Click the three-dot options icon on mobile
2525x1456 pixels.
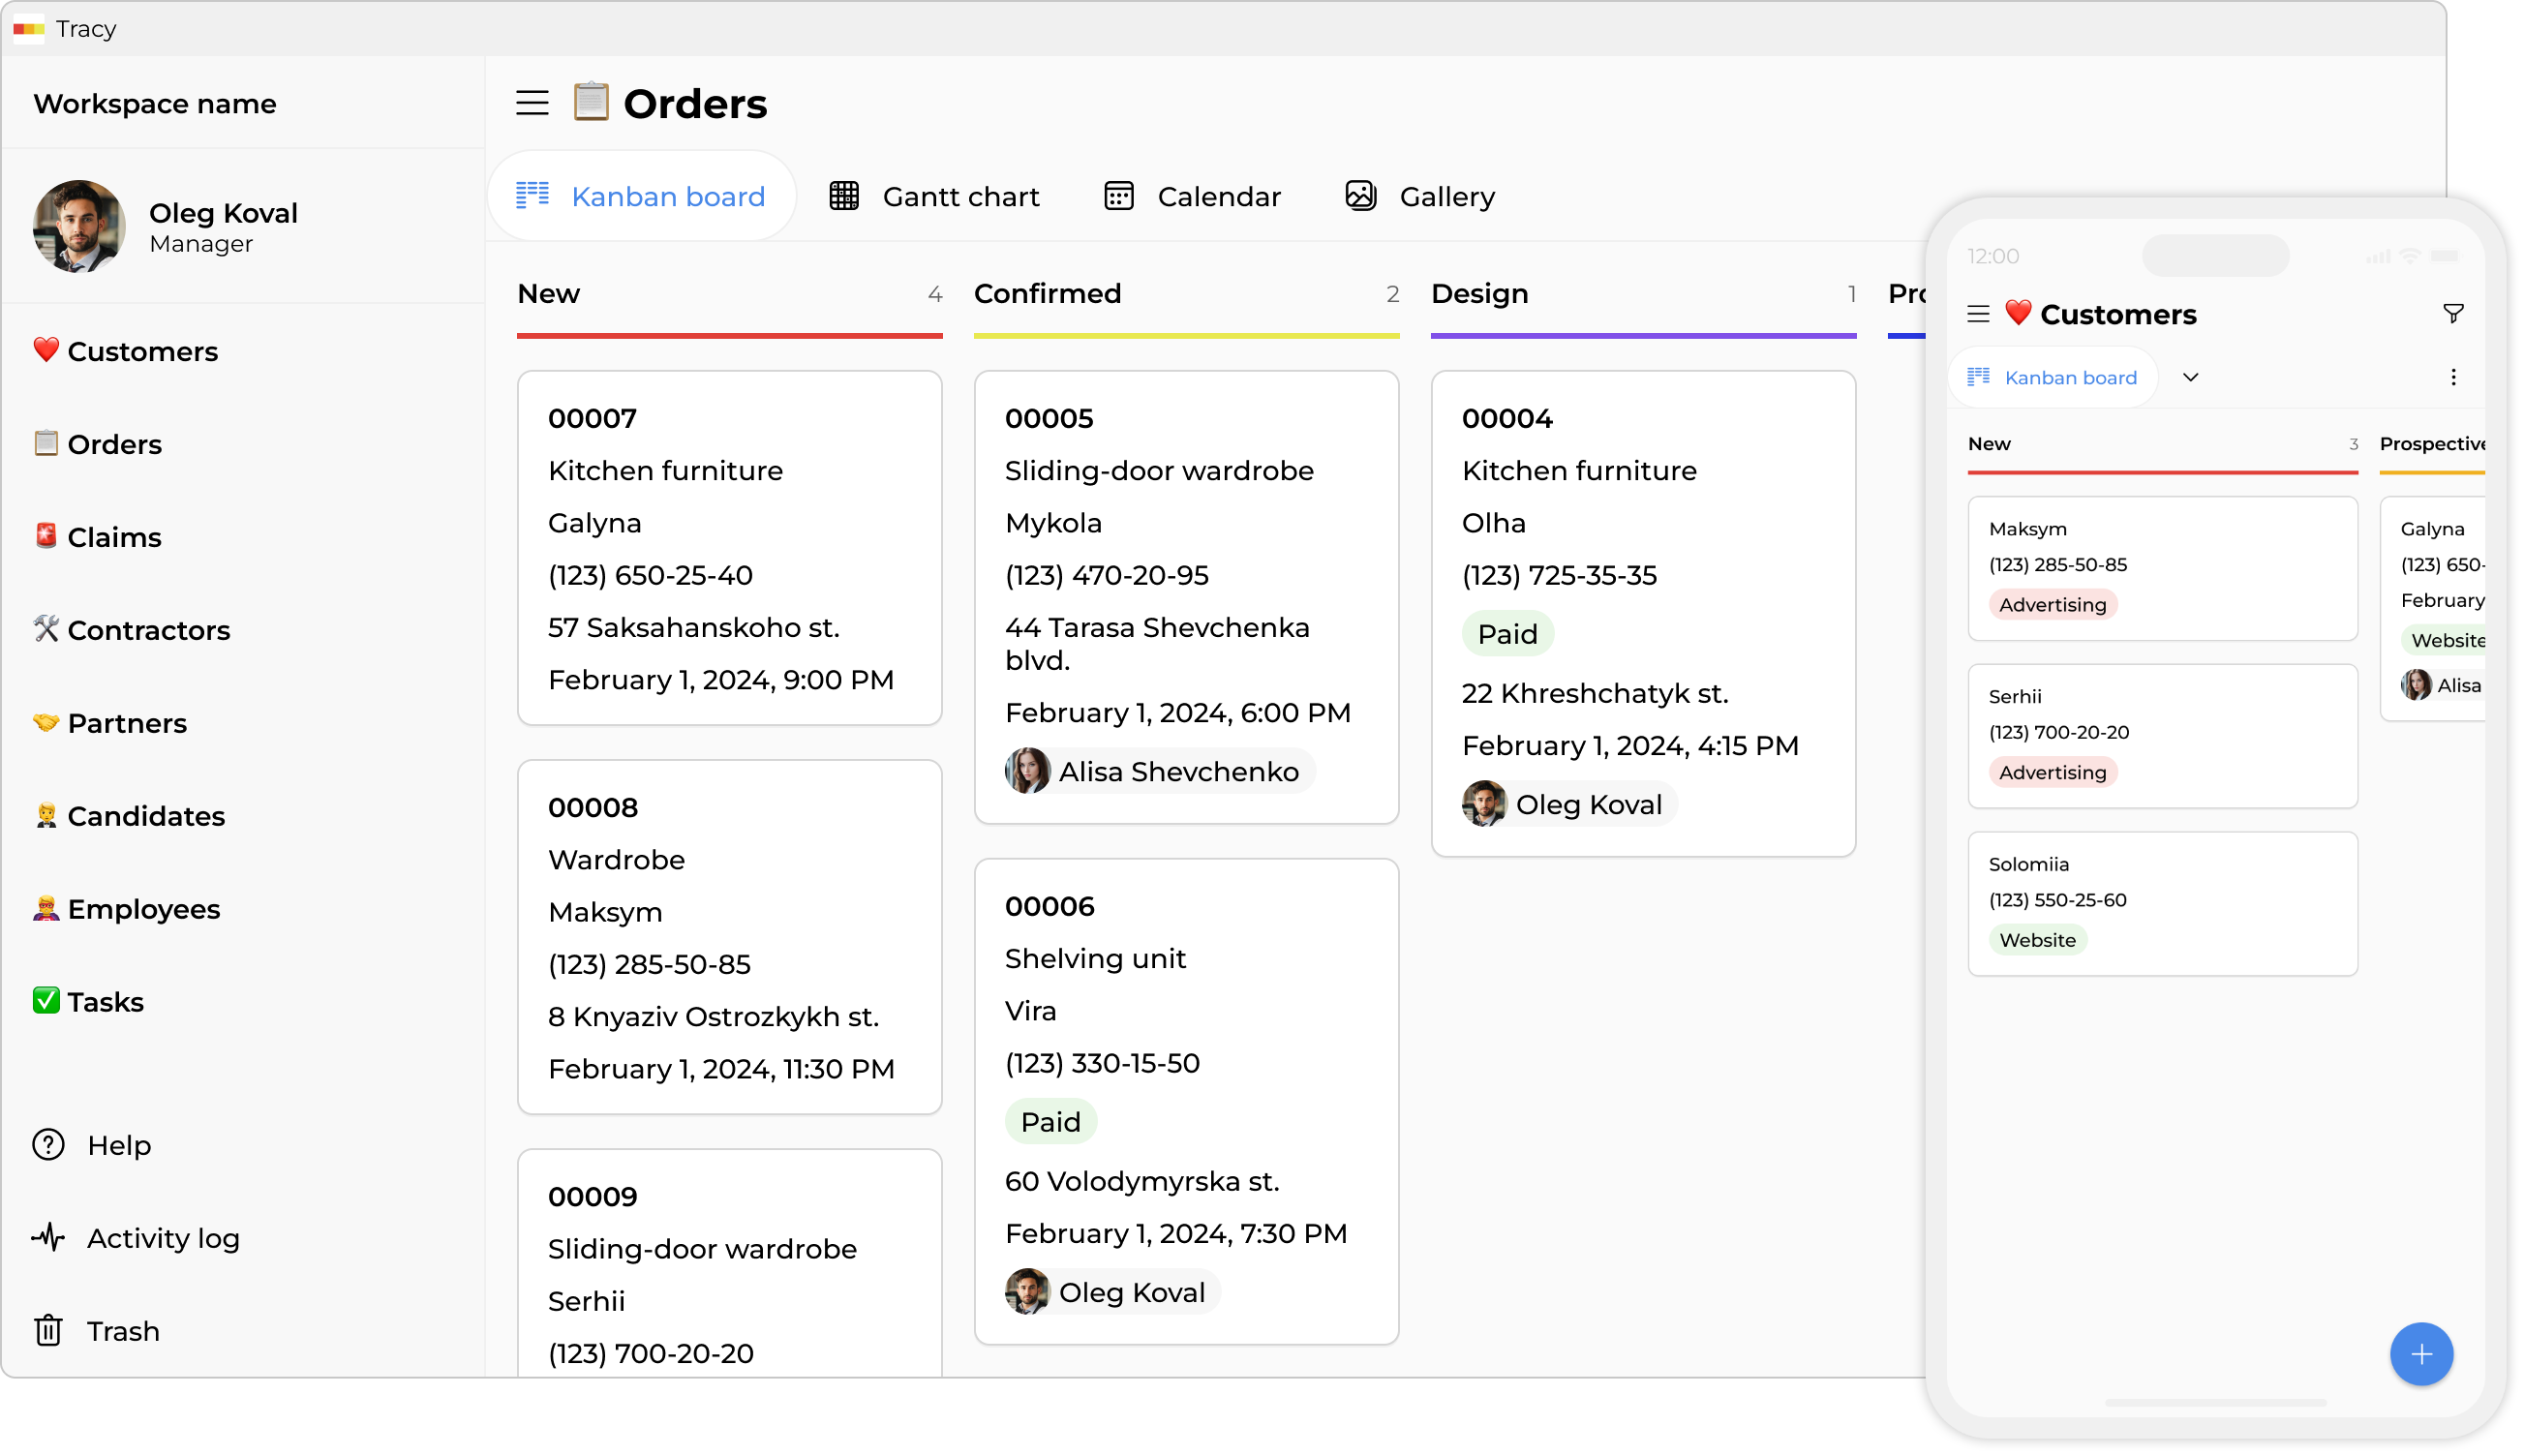(x=2452, y=377)
